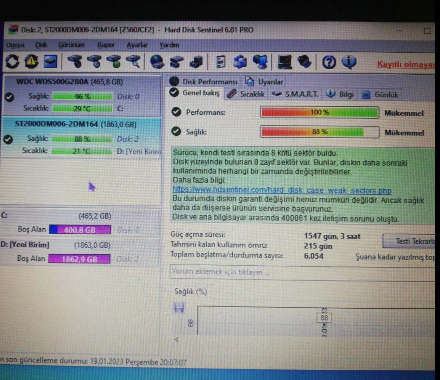
Task: Click the 215 gün remaining lifetime value
Action: pyautogui.click(x=318, y=246)
